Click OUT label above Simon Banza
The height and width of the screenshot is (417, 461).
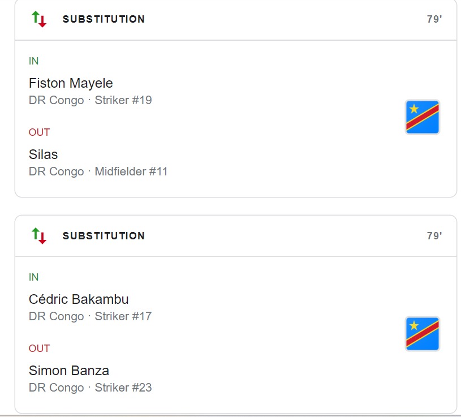coord(39,349)
